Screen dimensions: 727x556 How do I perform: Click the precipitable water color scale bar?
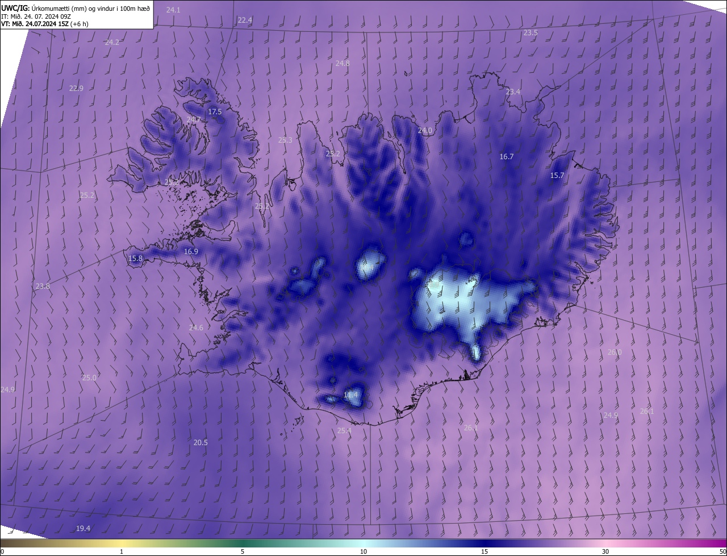click(363, 543)
